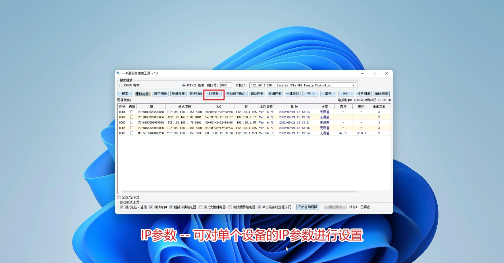Enable the 测试火警继电器 checkbox
The height and width of the screenshot is (263, 504).
pyautogui.click(x=201, y=207)
